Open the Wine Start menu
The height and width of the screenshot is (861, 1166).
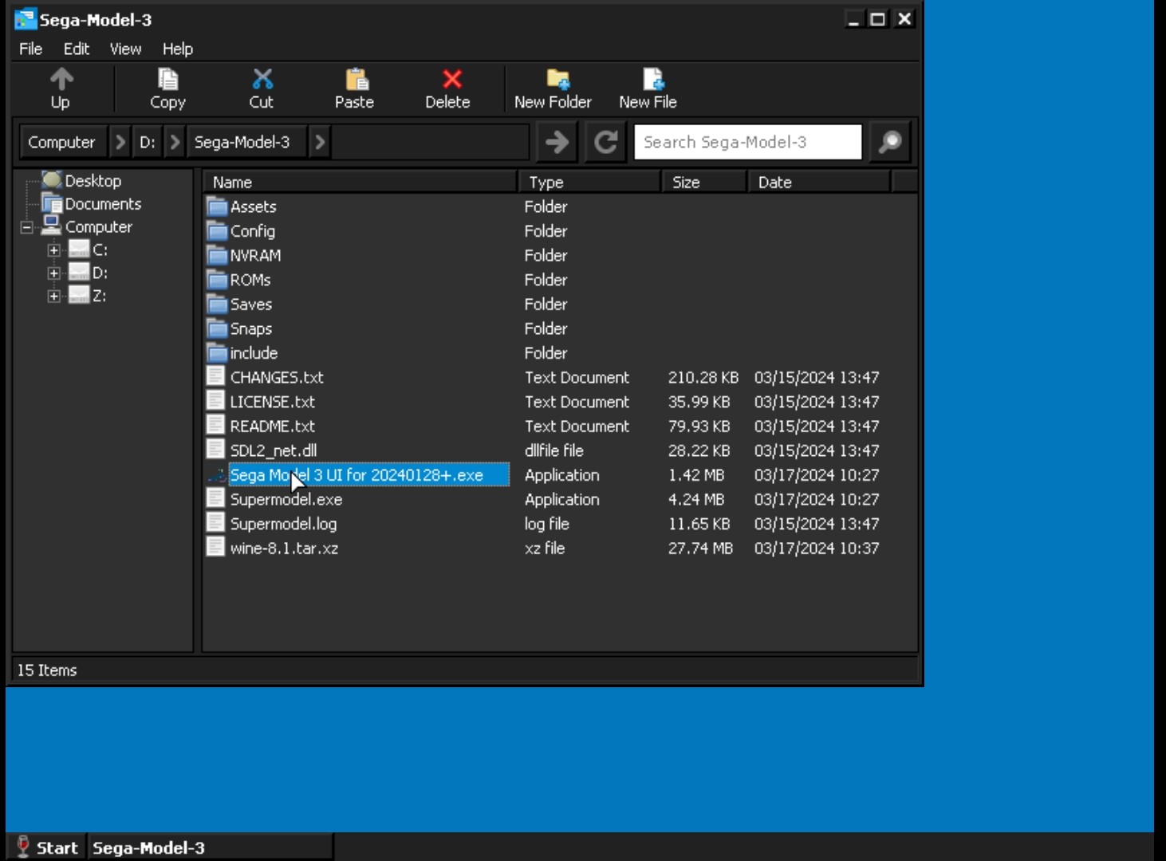click(48, 847)
